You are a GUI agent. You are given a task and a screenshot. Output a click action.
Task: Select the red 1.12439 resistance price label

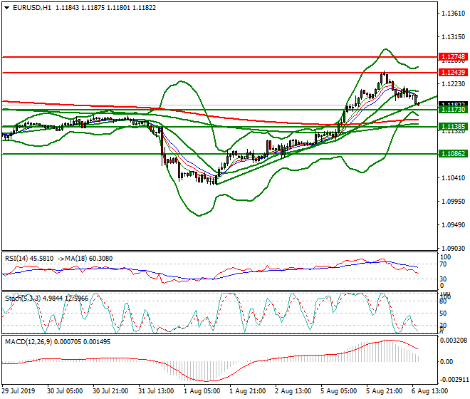(x=453, y=72)
